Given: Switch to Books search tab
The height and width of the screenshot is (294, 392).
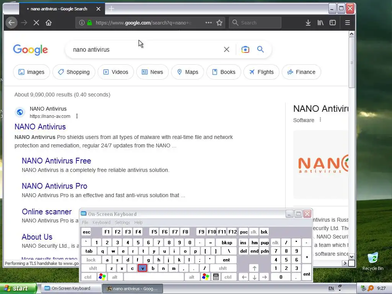Looking at the screenshot, I should (x=224, y=72).
